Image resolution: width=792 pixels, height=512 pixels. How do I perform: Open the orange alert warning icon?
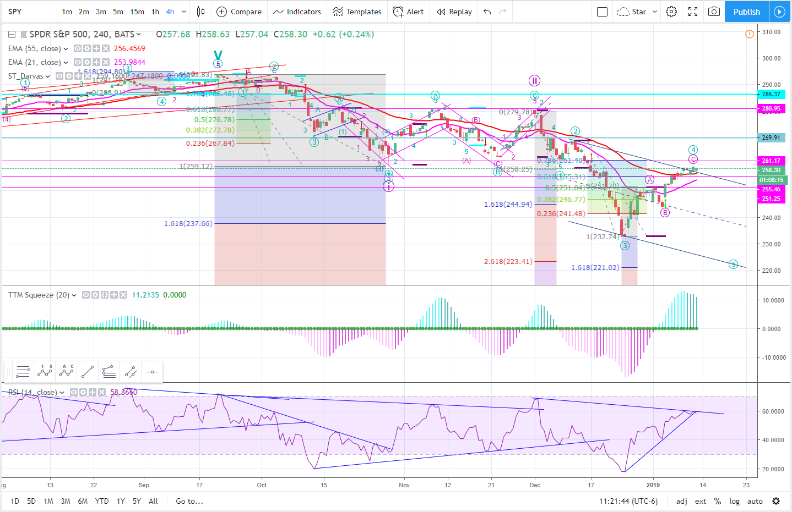[x=750, y=34]
